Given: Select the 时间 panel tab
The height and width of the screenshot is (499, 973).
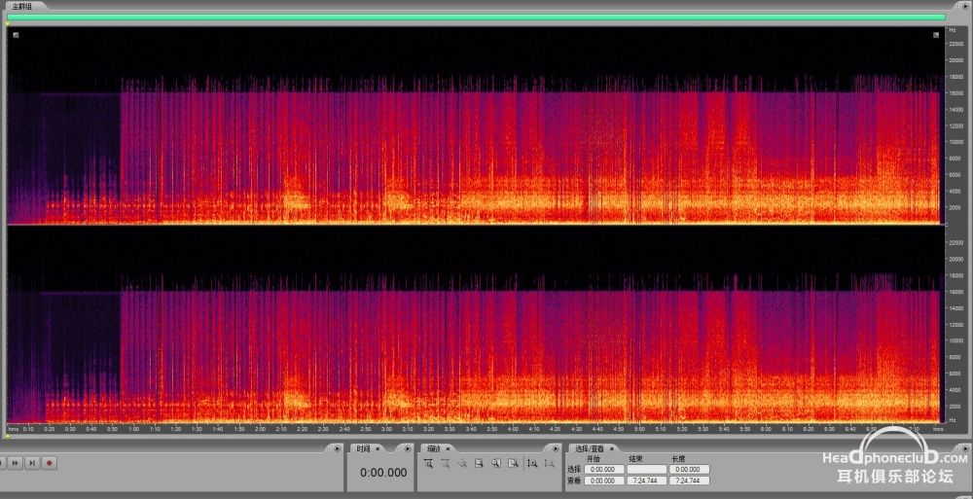Looking at the screenshot, I should [363, 448].
